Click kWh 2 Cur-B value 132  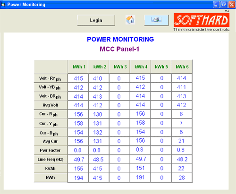[x=99, y=132]
